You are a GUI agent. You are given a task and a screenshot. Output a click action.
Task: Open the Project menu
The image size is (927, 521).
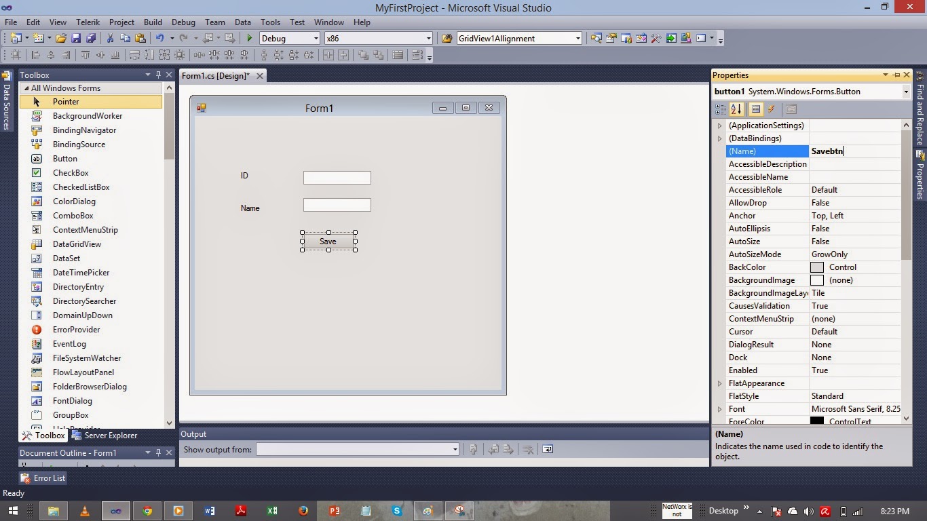121,22
